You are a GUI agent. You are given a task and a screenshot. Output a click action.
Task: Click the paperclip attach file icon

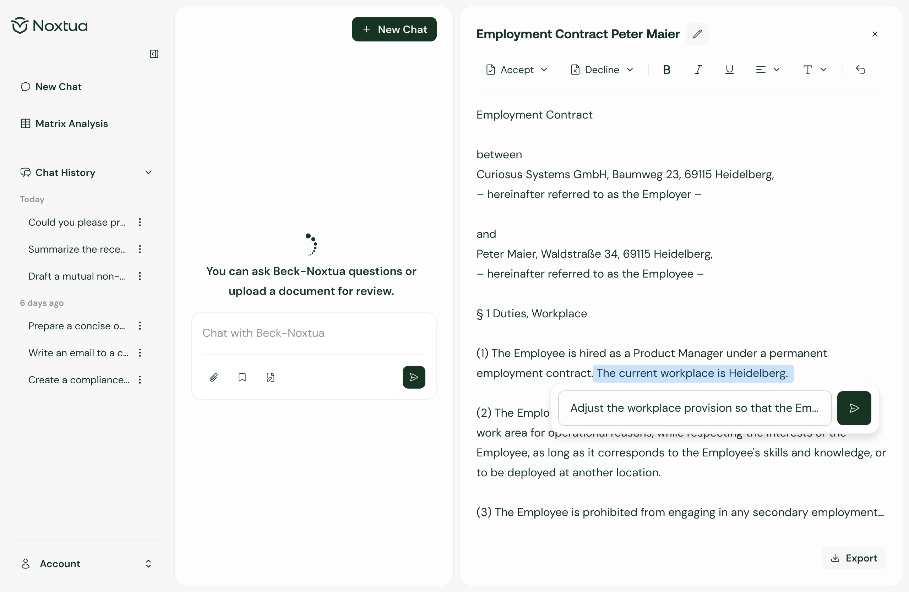pos(213,377)
